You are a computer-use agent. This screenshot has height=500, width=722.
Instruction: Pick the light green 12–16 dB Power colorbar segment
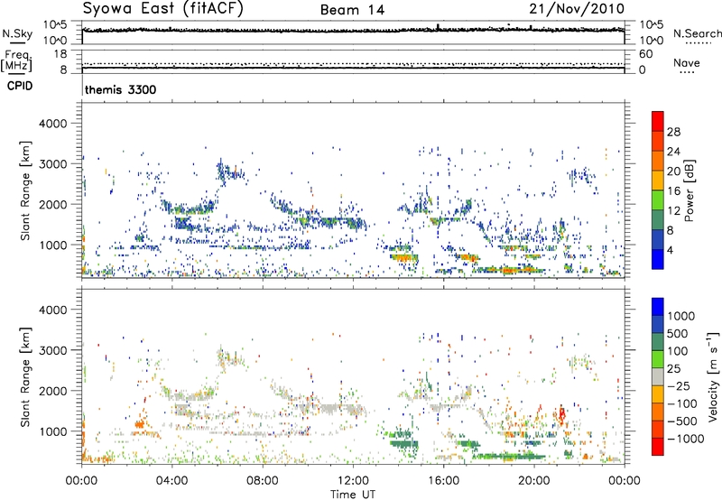(658, 200)
